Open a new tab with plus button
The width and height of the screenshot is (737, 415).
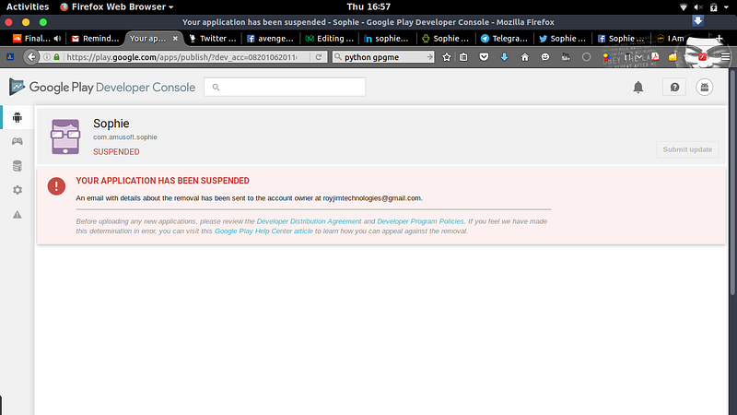(x=719, y=39)
